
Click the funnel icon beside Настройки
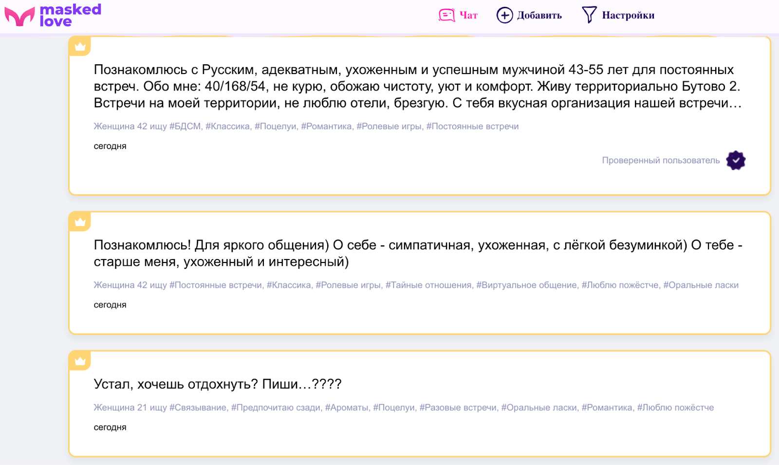click(589, 15)
